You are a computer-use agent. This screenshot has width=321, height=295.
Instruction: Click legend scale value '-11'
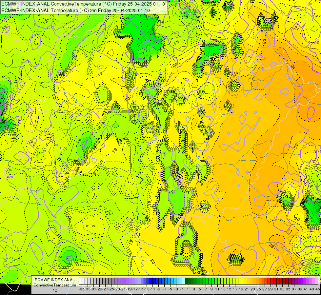coord(152,289)
